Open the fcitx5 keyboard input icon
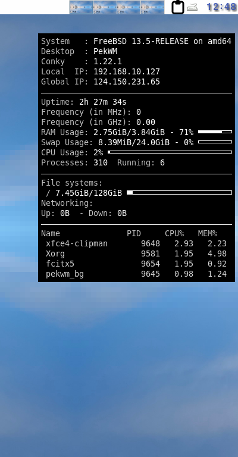238x457 pixels. coord(192,7)
